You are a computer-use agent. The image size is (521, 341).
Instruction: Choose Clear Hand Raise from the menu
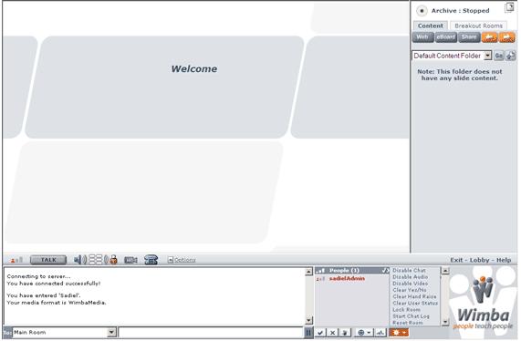(414, 297)
